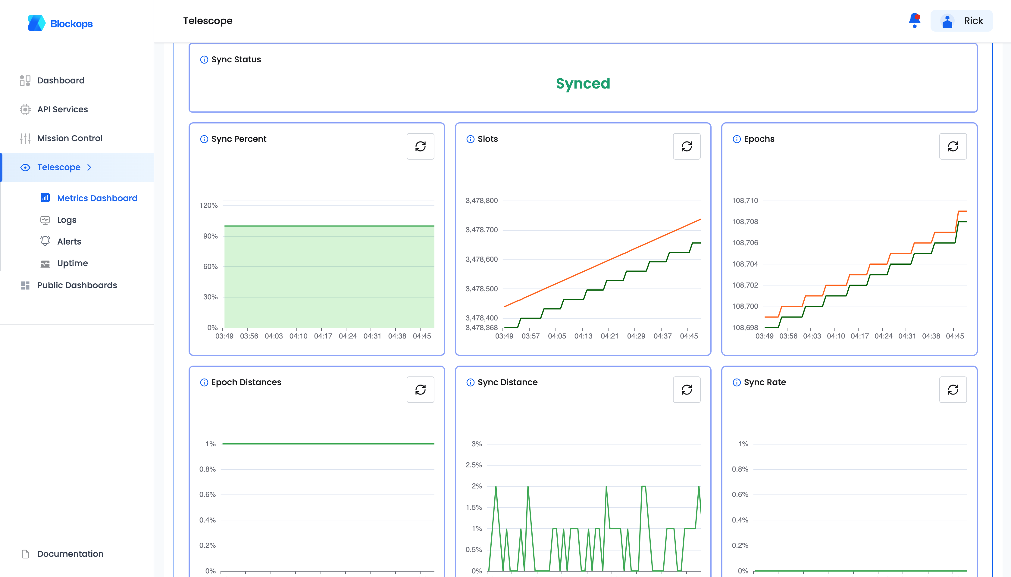
Task: Collapse the Telescope submenu chevron
Action: (x=89, y=167)
